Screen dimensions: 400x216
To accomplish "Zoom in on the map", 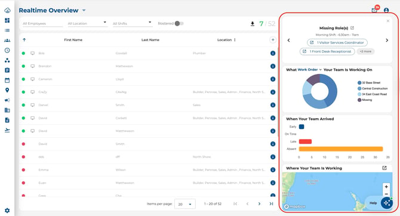I will click(x=386, y=187).
